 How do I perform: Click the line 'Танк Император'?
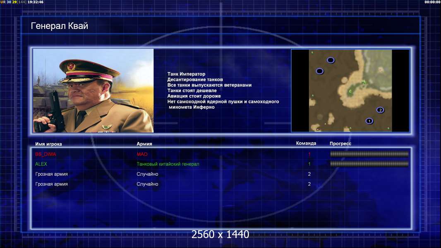click(x=186, y=74)
